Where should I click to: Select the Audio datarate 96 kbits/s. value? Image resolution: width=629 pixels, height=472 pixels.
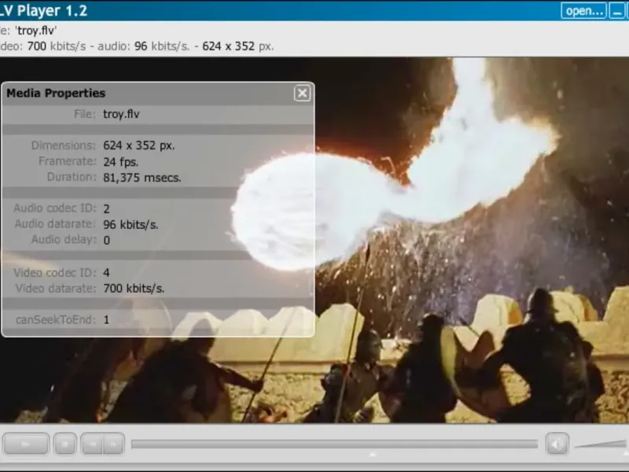(x=131, y=224)
